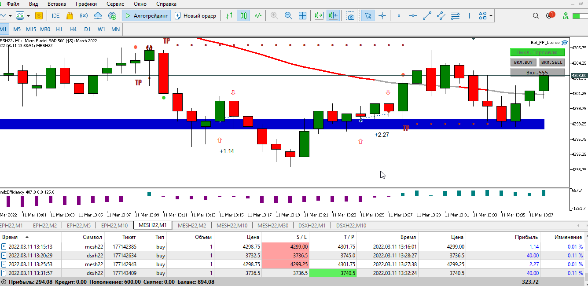Tile chart windows with grid icon
588x286 pixels.
(303, 16)
